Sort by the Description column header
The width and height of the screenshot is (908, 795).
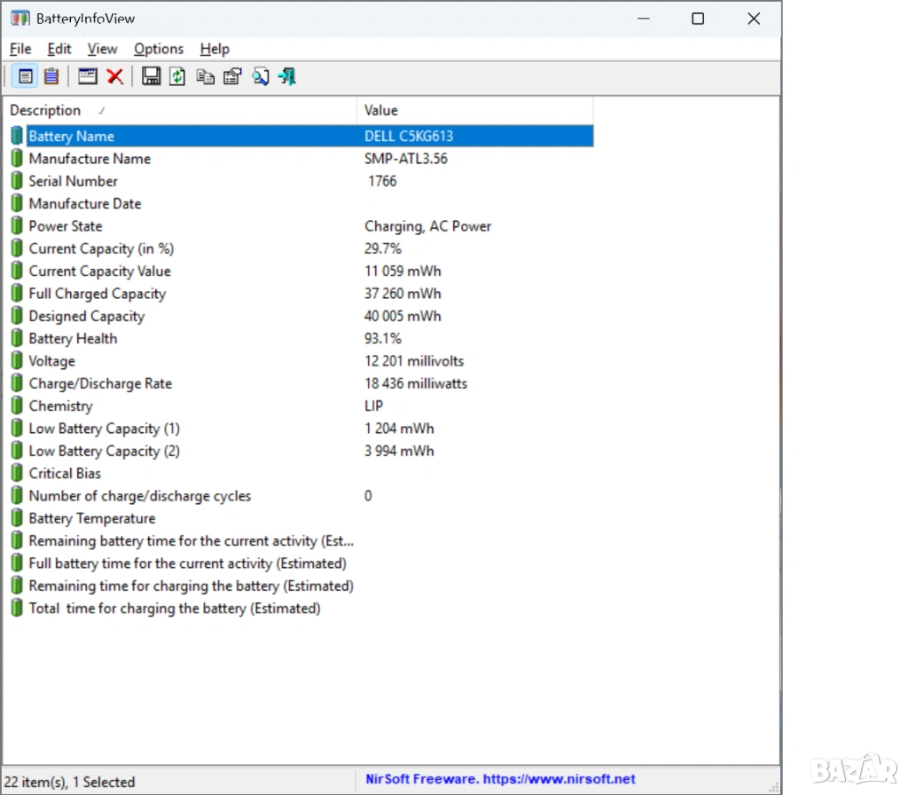click(177, 110)
